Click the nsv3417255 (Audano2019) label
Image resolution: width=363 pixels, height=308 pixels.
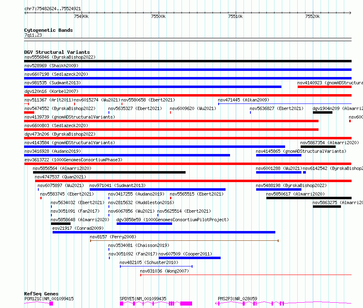coord(136,194)
